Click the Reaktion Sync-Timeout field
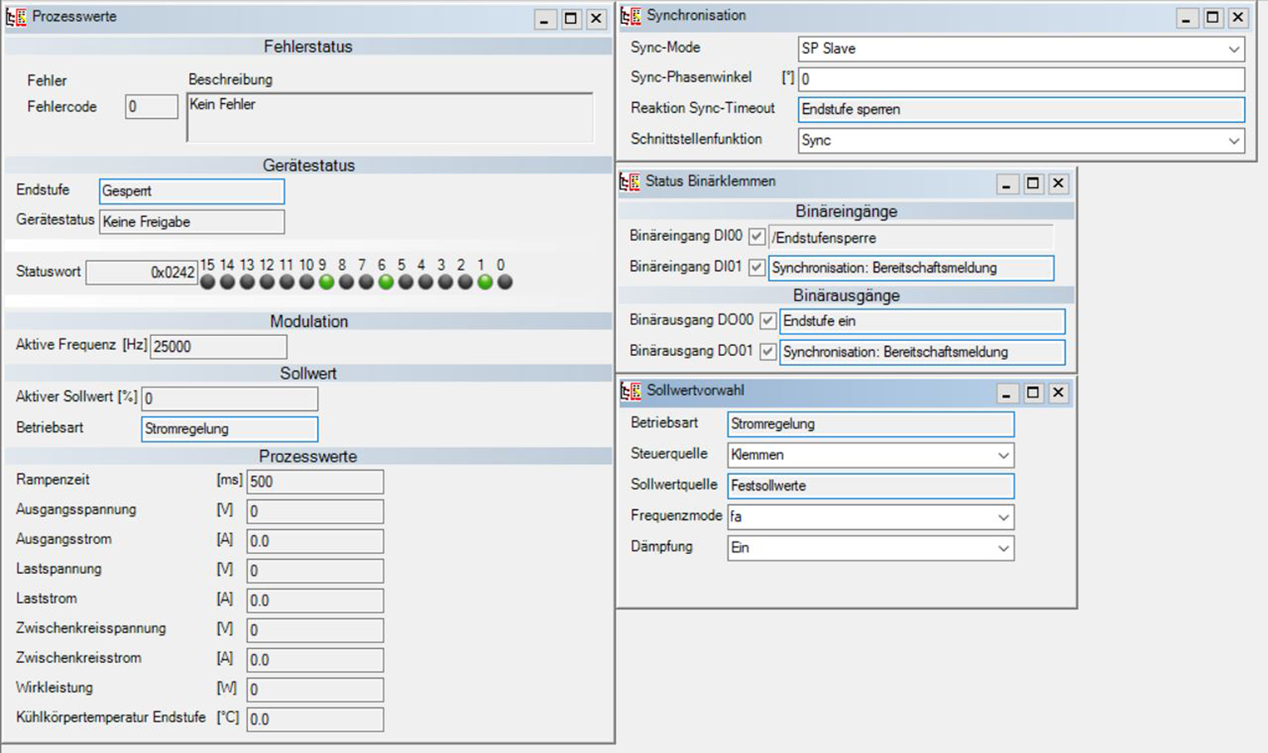 [1020, 110]
